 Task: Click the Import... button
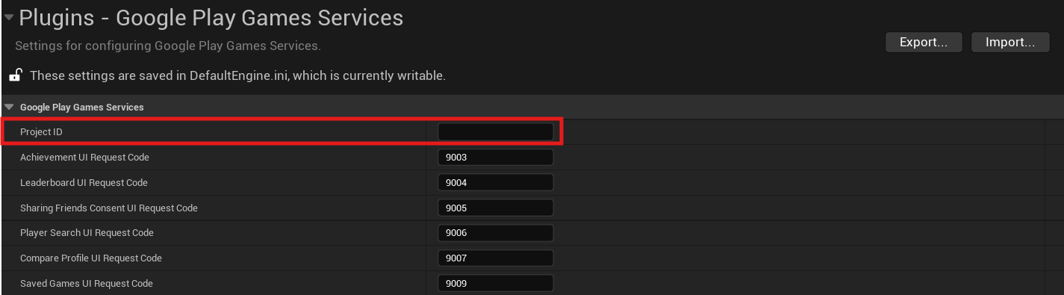(x=1010, y=43)
